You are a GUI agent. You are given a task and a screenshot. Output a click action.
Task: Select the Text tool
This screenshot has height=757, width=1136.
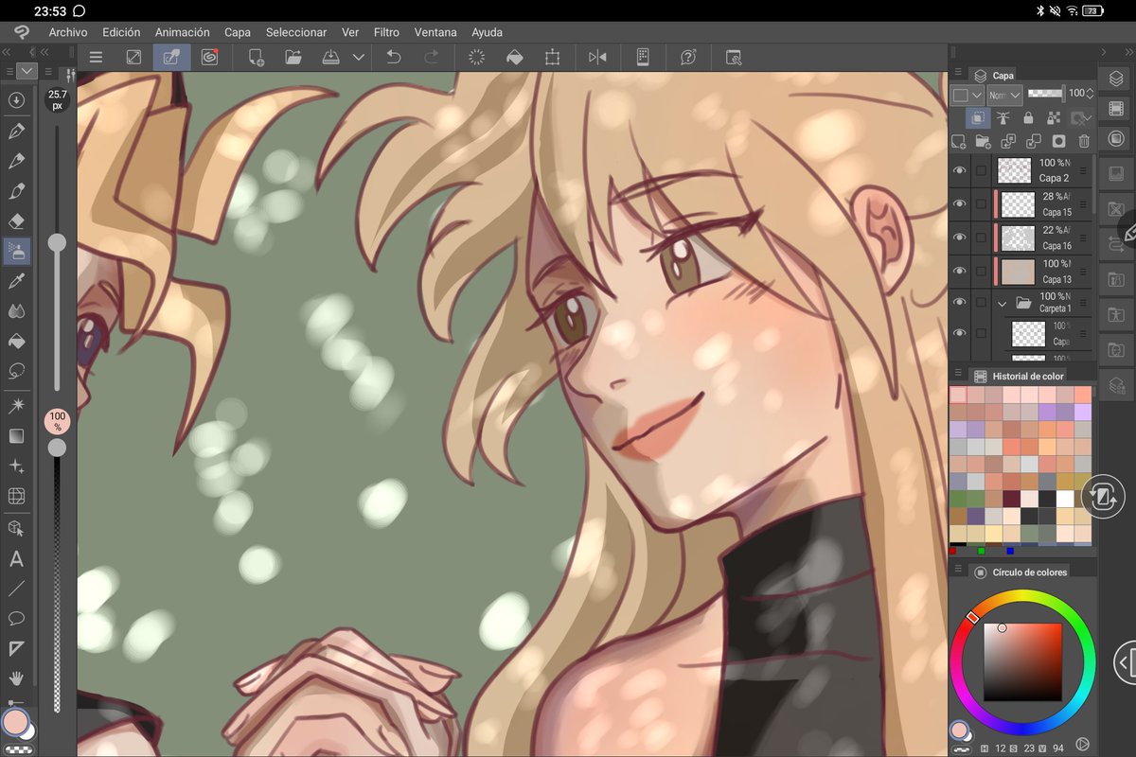click(x=16, y=558)
